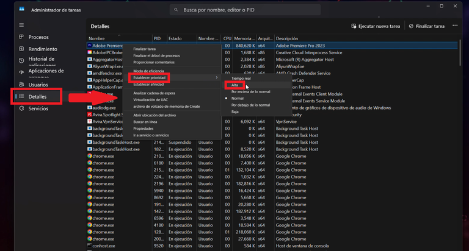The image size is (469, 251).
Task: Click the Procesos sidebar icon
Action: click(21, 37)
